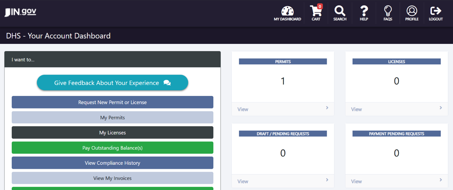Click the Logout icon

click(436, 11)
